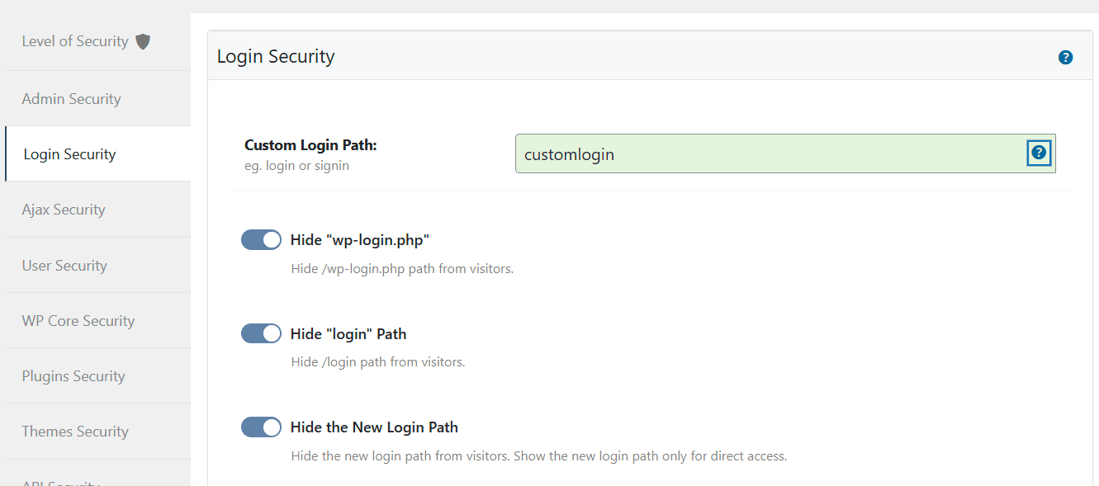This screenshot has width=1099, height=486.
Task: Select the Login Security sidebar tab
Action: (x=70, y=154)
